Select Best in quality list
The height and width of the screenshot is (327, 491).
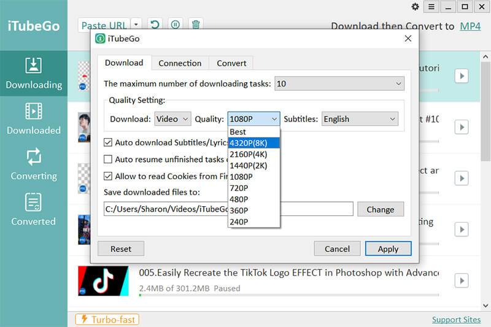(253, 132)
